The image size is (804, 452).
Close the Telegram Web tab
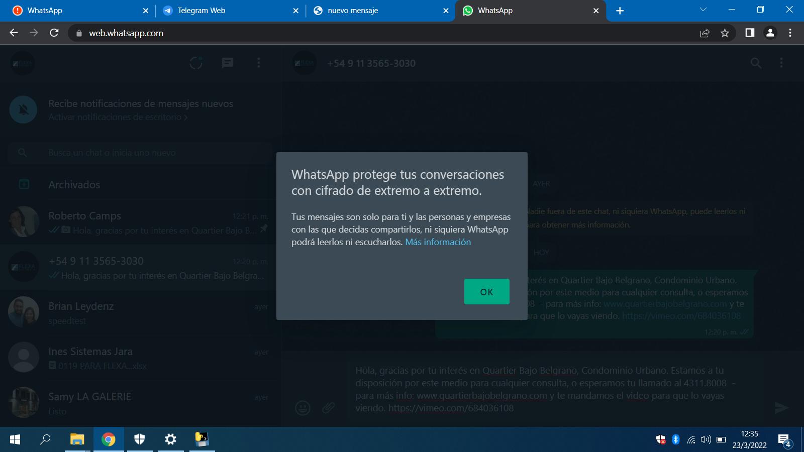click(x=295, y=11)
